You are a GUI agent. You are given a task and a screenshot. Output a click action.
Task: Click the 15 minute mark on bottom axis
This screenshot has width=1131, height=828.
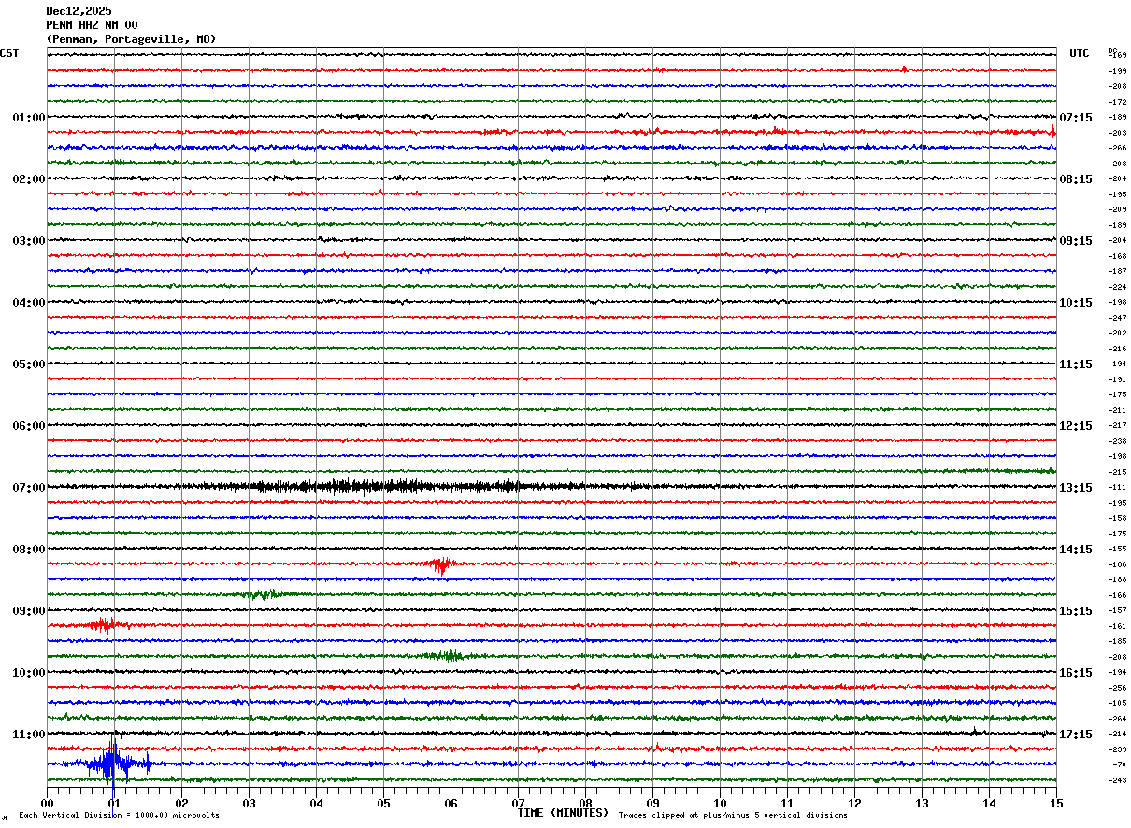[1055, 803]
